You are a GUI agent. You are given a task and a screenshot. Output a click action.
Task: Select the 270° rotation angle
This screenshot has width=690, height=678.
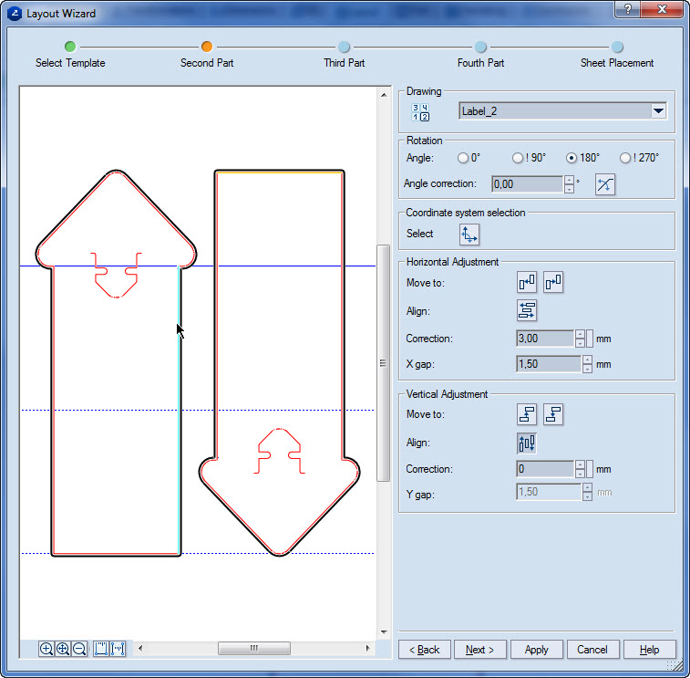(x=625, y=158)
